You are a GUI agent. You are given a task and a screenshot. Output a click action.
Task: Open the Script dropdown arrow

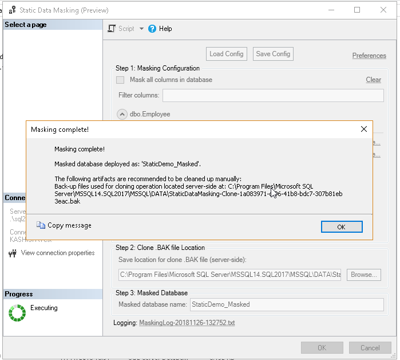click(x=141, y=29)
